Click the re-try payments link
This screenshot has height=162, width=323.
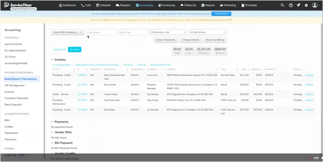(62, 65)
